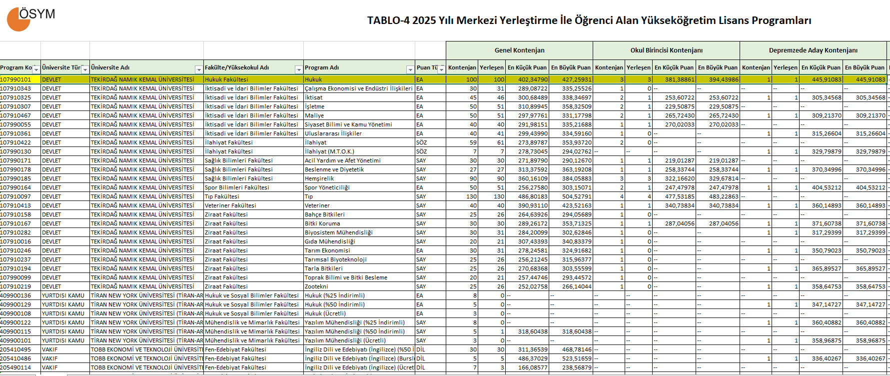Select the 381,38861 Okul Birincisi score cell

click(674, 79)
